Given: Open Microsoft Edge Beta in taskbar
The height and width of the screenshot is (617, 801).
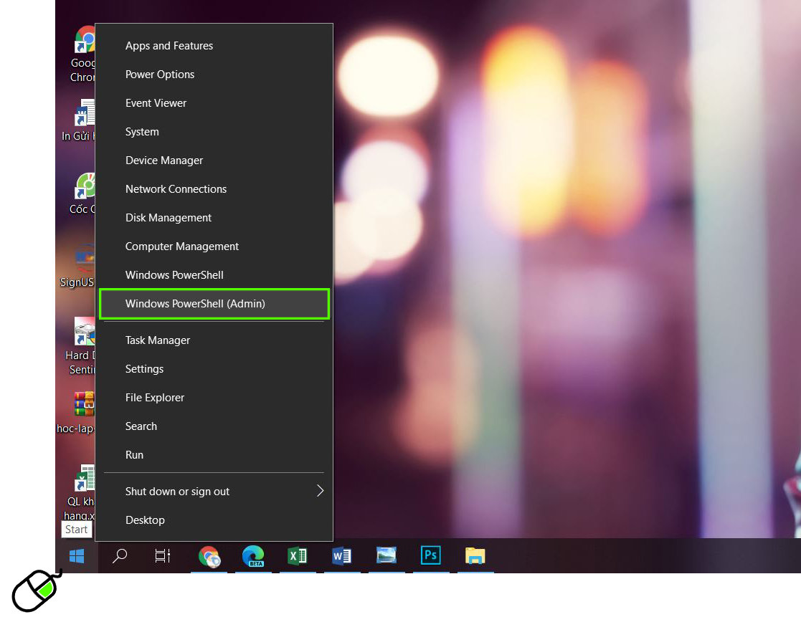Looking at the screenshot, I should (x=252, y=556).
